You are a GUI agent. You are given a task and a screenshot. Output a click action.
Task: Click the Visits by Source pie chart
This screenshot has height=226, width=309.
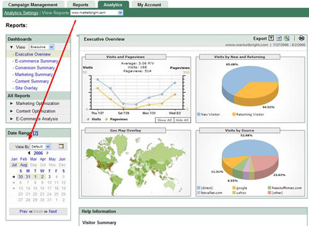pos(250,160)
